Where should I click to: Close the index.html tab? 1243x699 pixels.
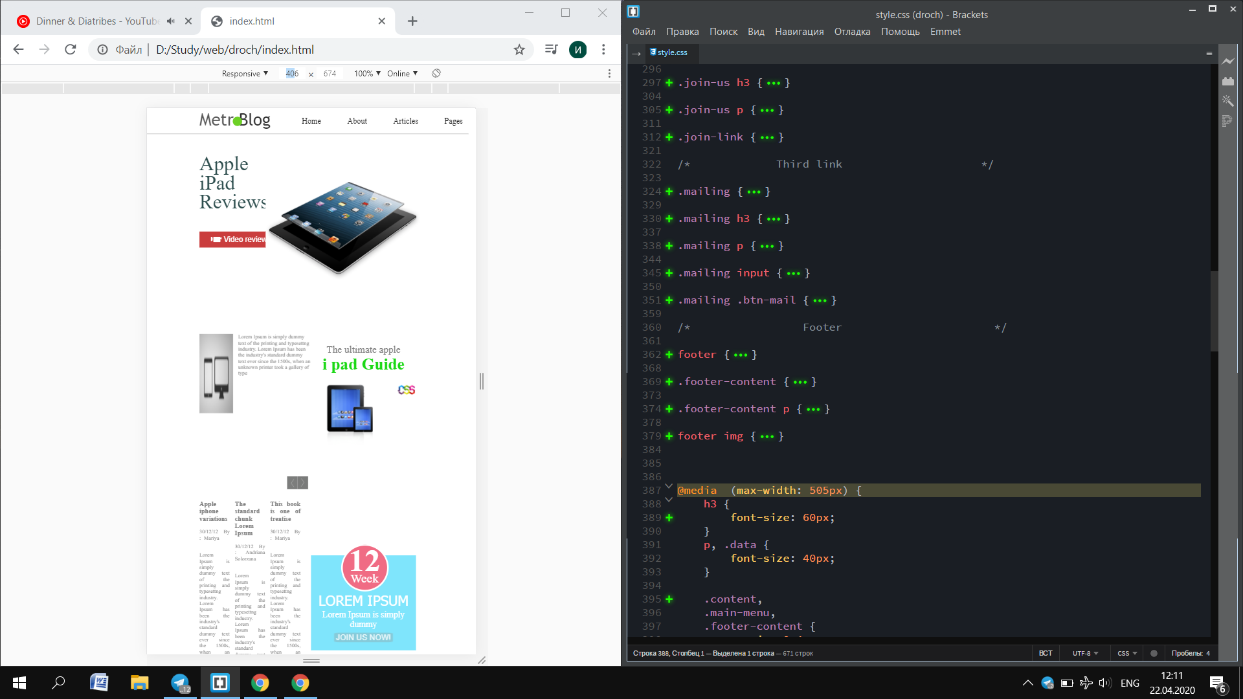[382, 21]
